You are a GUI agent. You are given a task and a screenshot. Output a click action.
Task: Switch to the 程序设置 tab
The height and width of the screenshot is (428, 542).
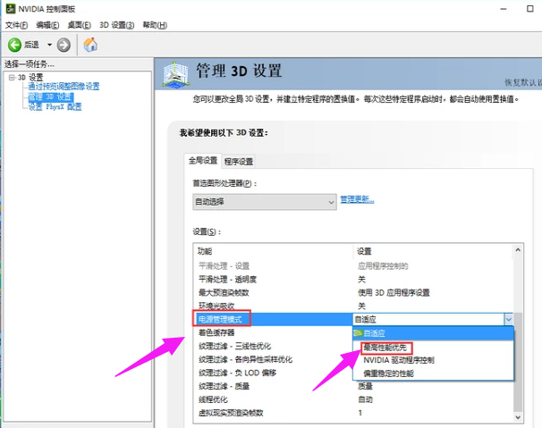click(x=238, y=161)
